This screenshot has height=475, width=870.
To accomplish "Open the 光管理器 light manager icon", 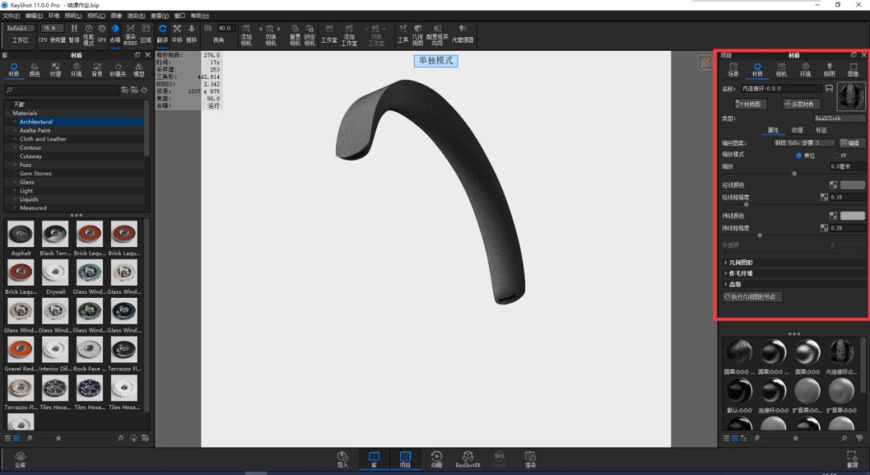I will [462, 33].
